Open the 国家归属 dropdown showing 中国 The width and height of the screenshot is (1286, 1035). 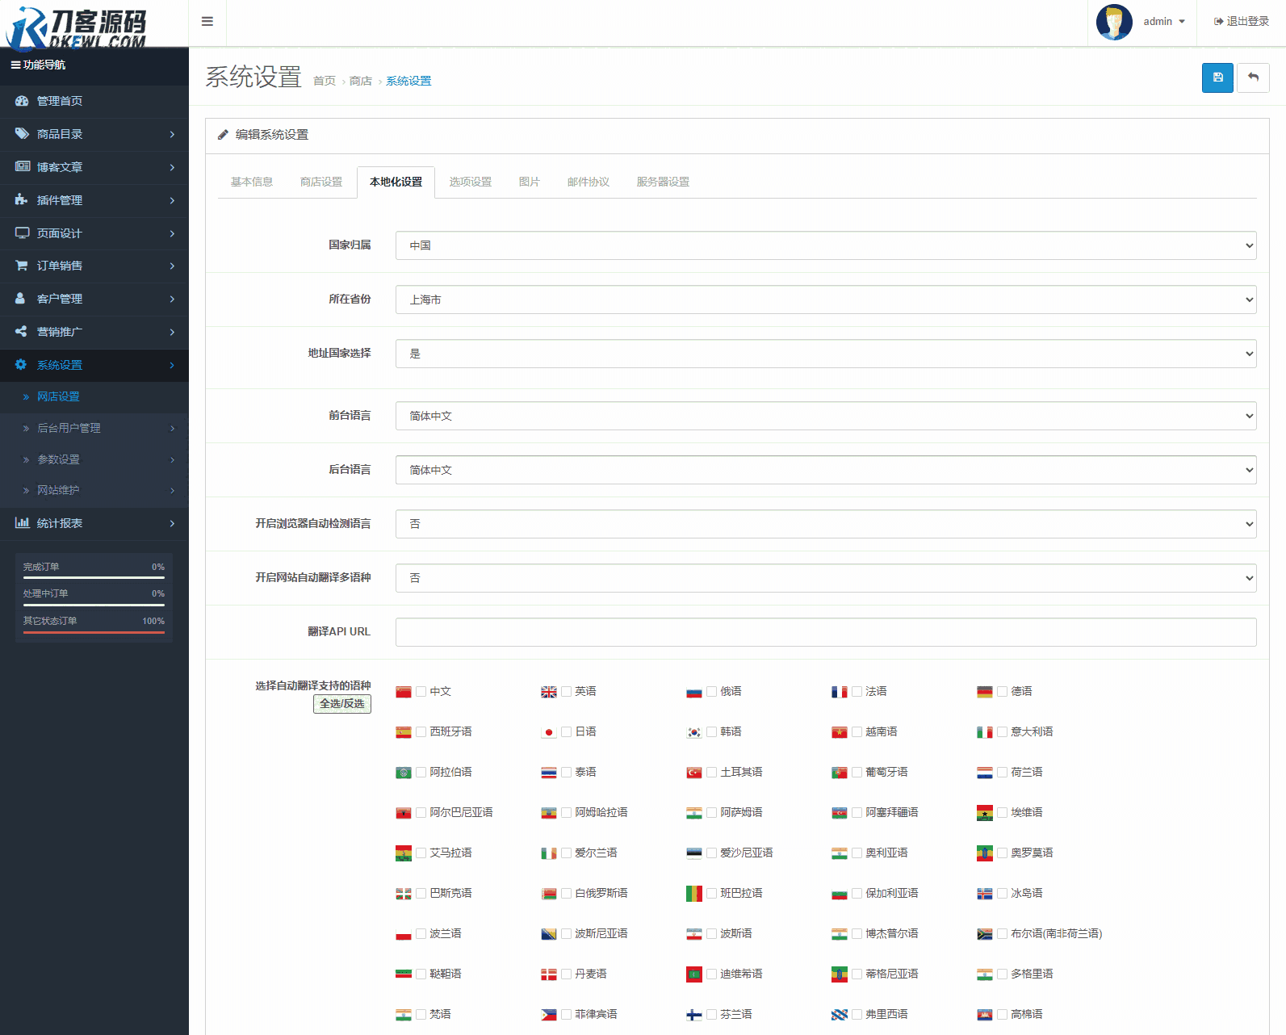click(x=826, y=245)
